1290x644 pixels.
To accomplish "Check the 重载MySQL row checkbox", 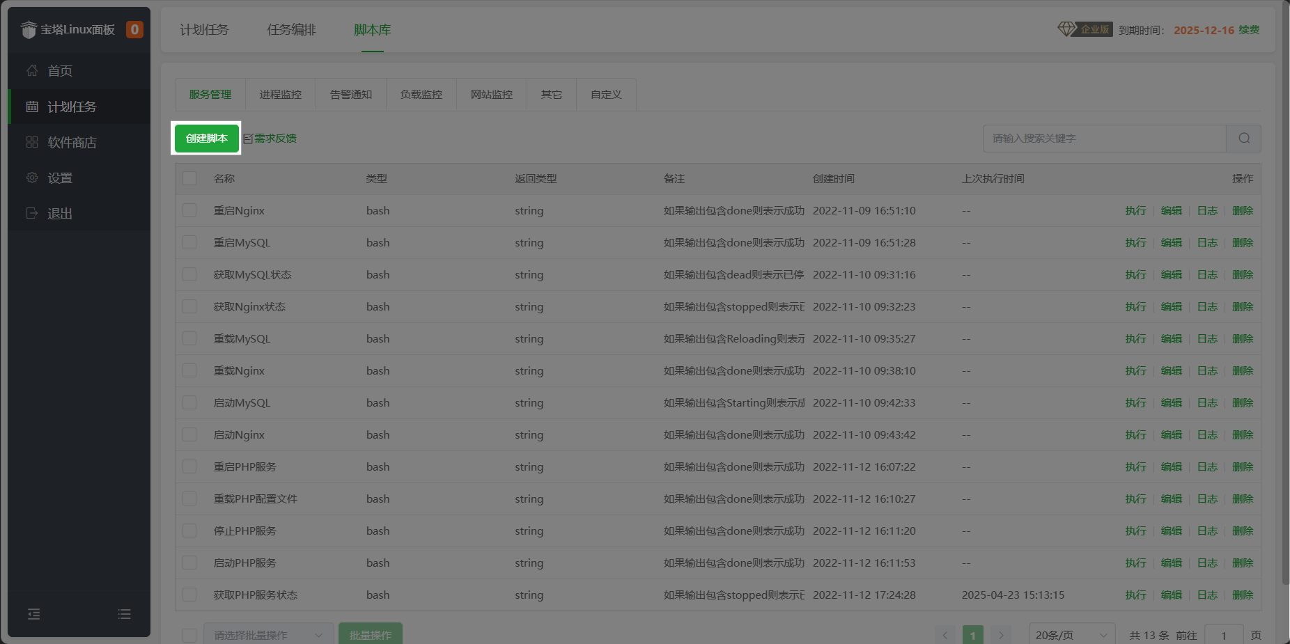I will pos(189,338).
